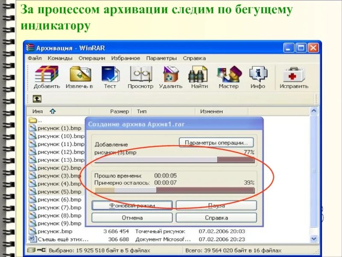Screen dimensions: 342x257
Task: Open the Параметры menu
Action: 162,58
